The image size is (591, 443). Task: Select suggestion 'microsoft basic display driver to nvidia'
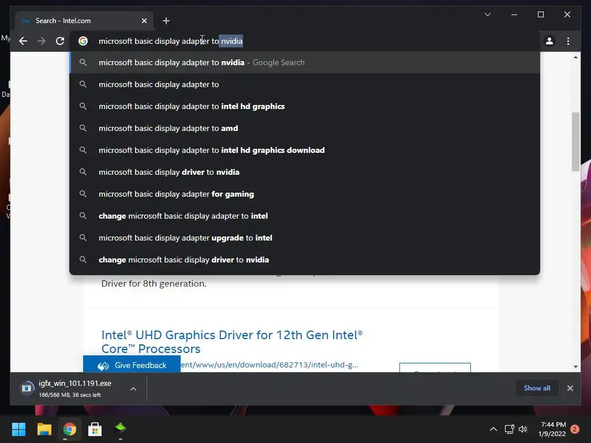(x=305, y=172)
